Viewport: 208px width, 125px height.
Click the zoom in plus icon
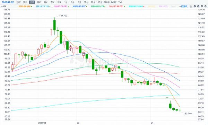(202, 6)
